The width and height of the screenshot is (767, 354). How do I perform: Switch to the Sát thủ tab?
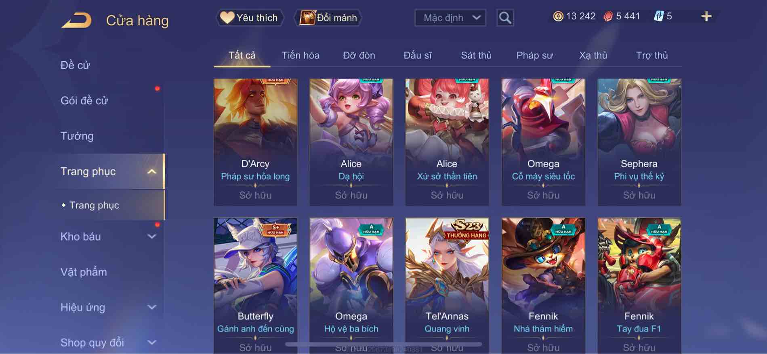click(476, 55)
